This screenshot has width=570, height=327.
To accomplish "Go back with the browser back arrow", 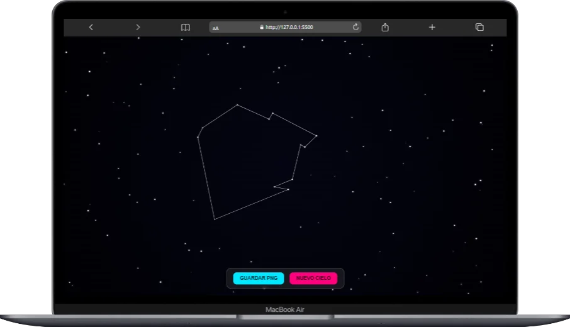I will tap(91, 27).
